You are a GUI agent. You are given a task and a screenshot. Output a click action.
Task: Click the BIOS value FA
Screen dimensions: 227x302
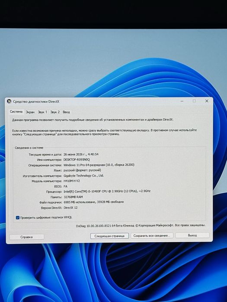click(65, 186)
